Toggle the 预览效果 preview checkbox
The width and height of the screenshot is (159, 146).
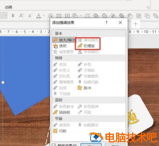pyautogui.click(x=54, y=145)
